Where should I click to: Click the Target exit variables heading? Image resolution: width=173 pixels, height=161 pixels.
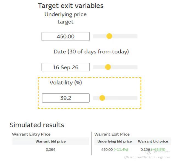tap(71, 6)
